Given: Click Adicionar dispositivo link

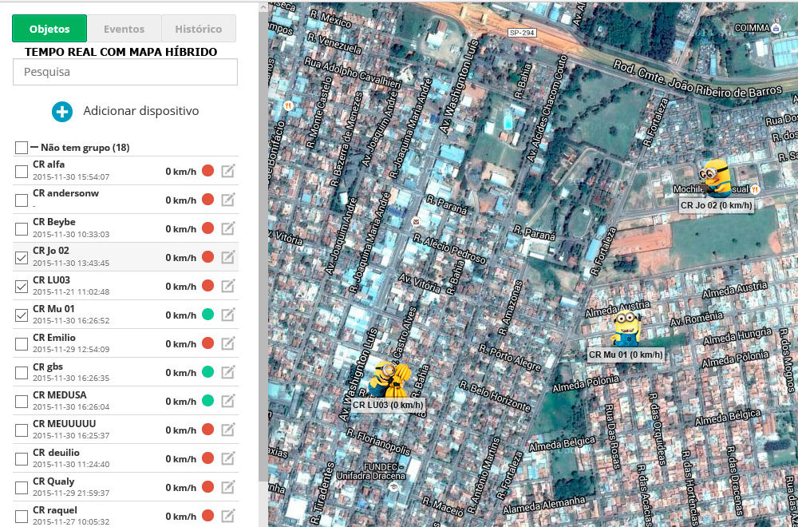Looking at the screenshot, I should (140, 112).
